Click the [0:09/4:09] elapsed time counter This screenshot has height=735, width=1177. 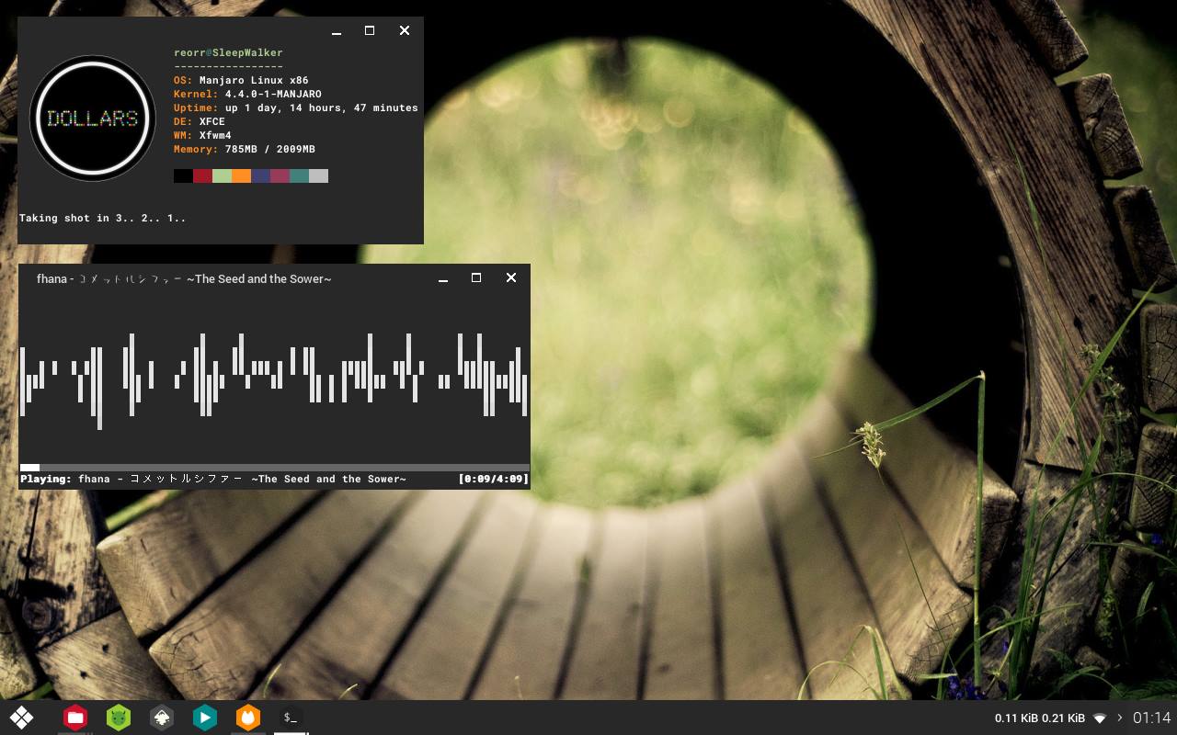(x=493, y=479)
